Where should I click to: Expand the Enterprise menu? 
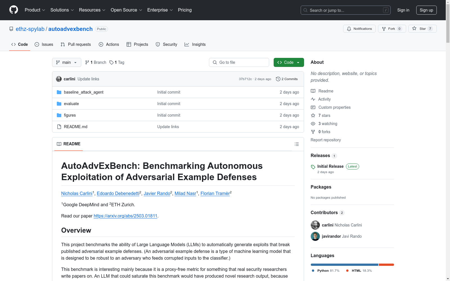click(160, 10)
